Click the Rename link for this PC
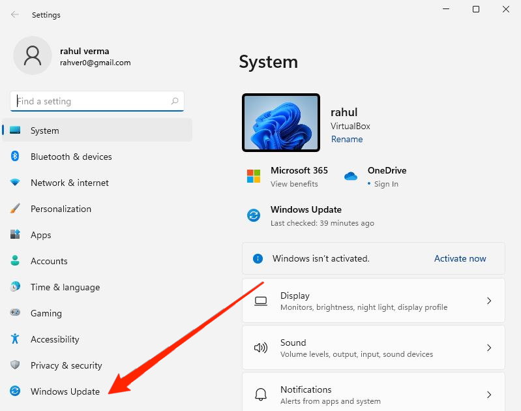The width and height of the screenshot is (521, 411). pos(347,139)
